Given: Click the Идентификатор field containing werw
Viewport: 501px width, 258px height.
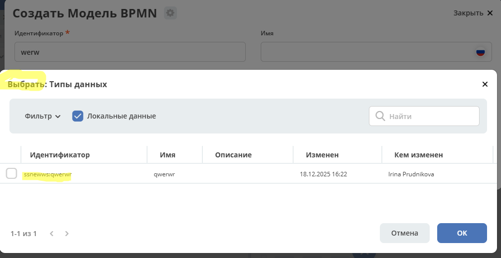Looking at the screenshot, I should (x=130, y=52).
